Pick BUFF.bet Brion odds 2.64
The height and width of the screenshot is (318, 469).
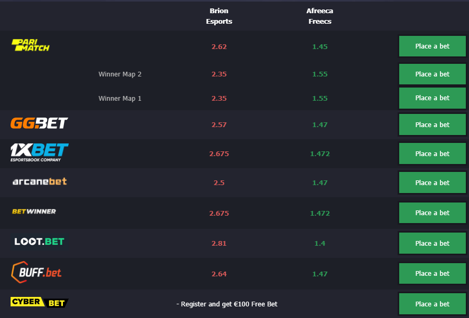click(x=219, y=274)
